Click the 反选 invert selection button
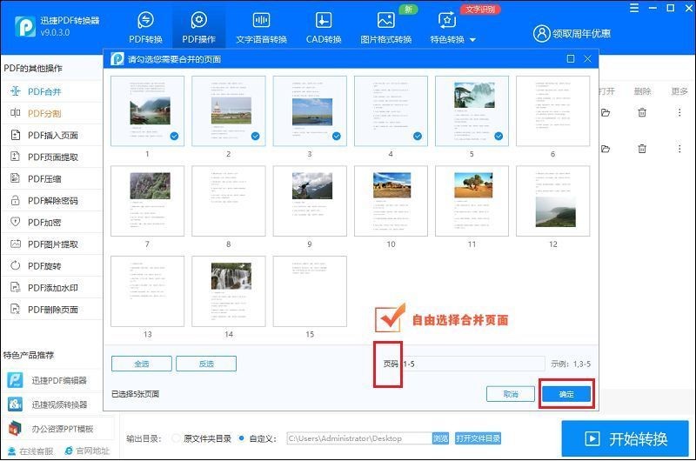Screen dimensions: 696x461 pos(206,364)
